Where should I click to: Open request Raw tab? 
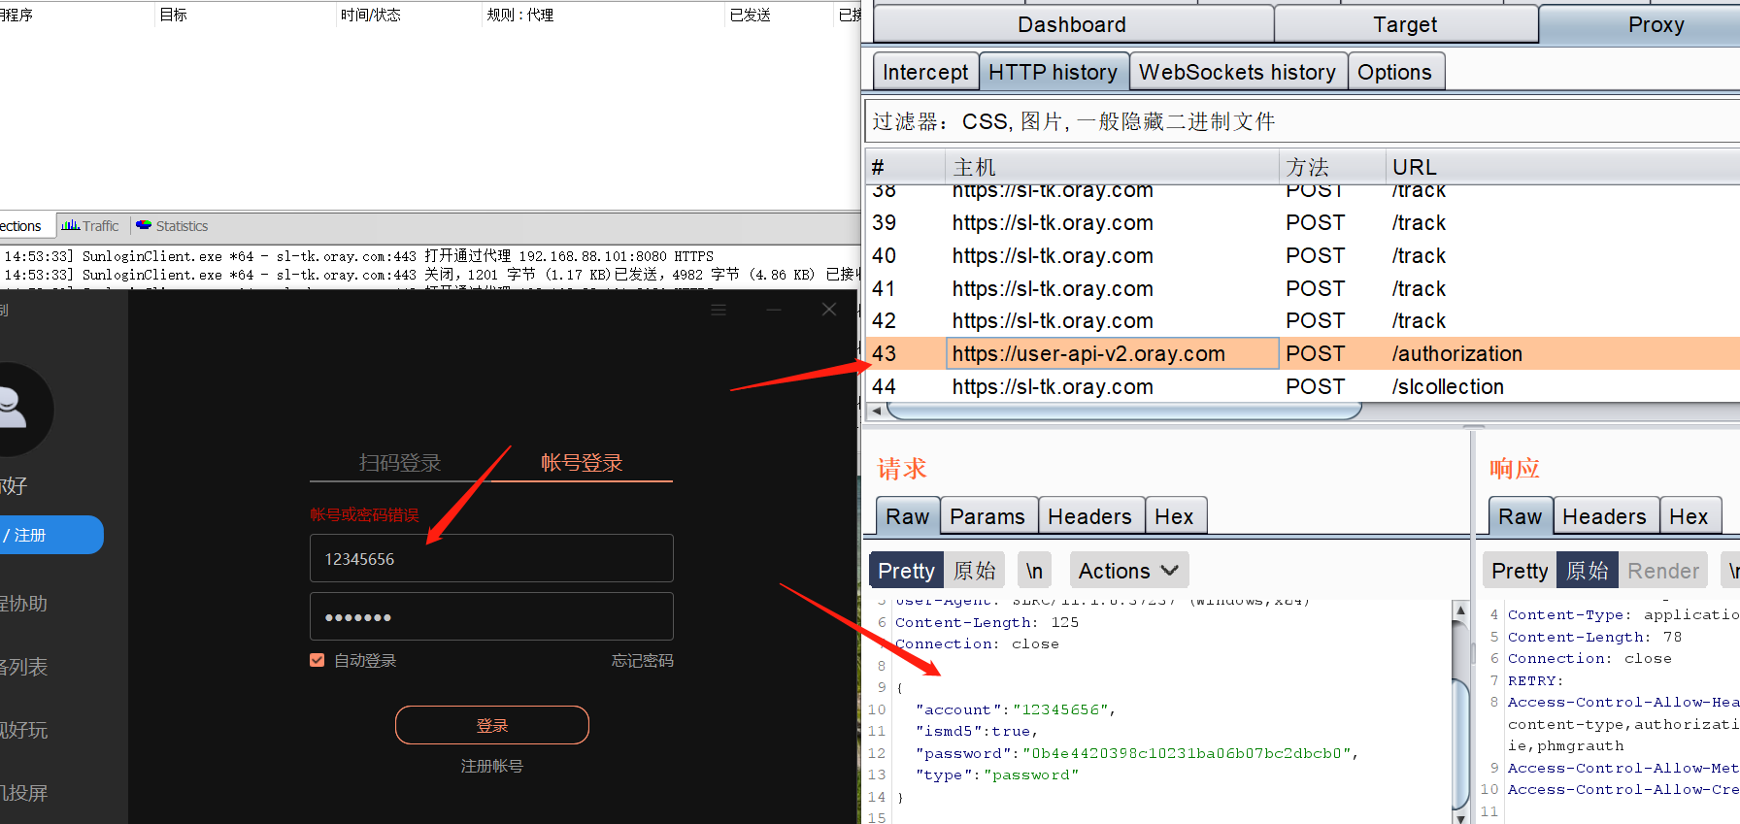click(908, 516)
